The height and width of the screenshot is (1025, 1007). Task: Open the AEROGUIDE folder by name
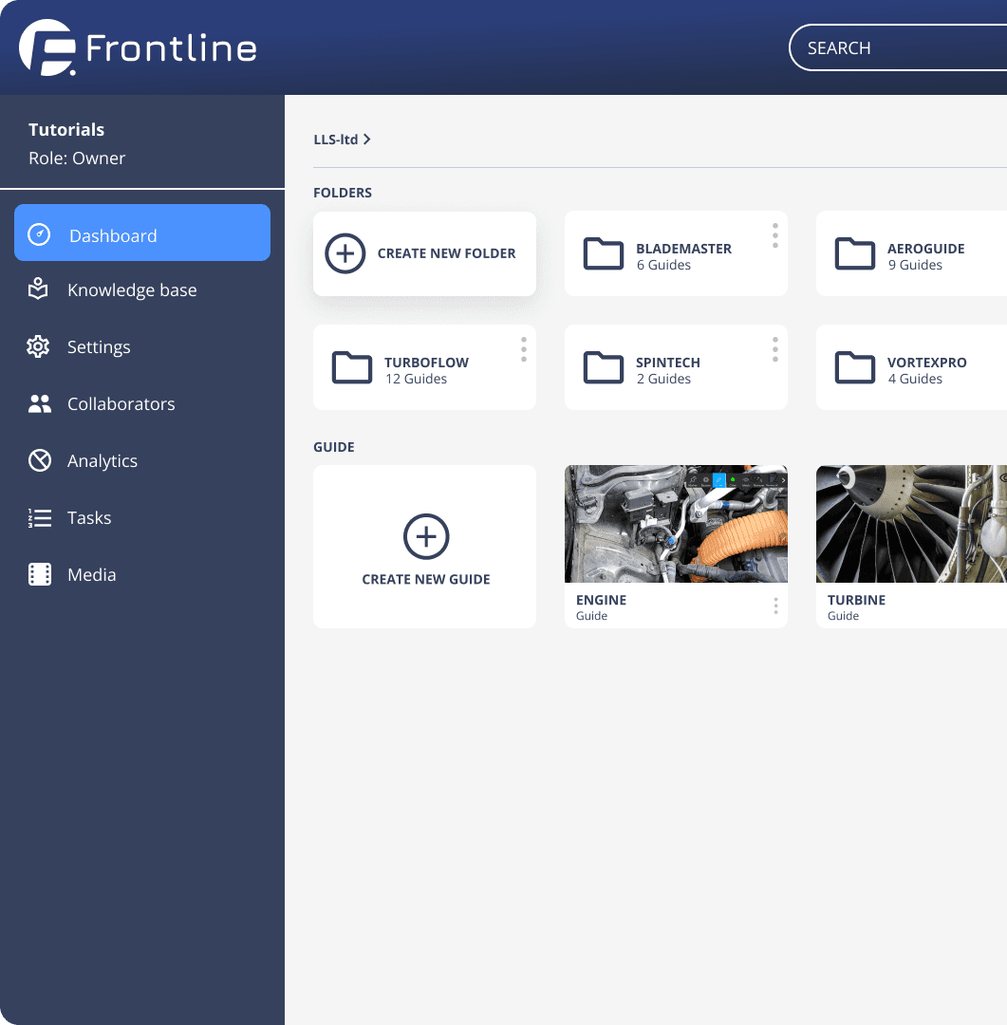(x=926, y=249)
